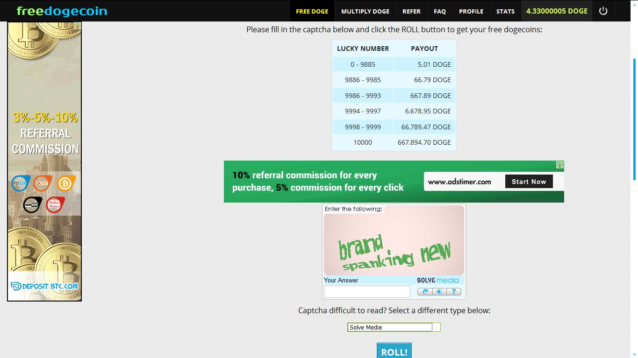
Task: Click the PAYOUT column header
Action: [424, 49]
